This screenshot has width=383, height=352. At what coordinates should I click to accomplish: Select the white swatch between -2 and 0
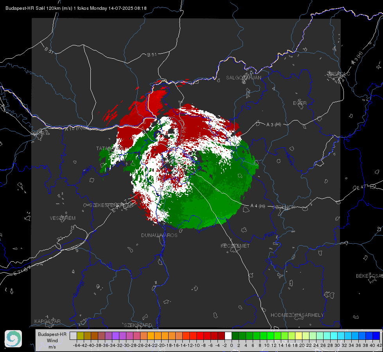coord(228,336)
